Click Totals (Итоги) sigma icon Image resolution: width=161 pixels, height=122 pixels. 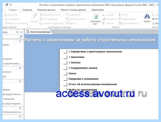point(120,15)
